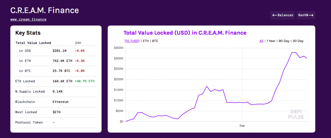Set chart range to 30 Day
Image resolution: width=331 pixels, height=138 pixels.
(298, 41)
